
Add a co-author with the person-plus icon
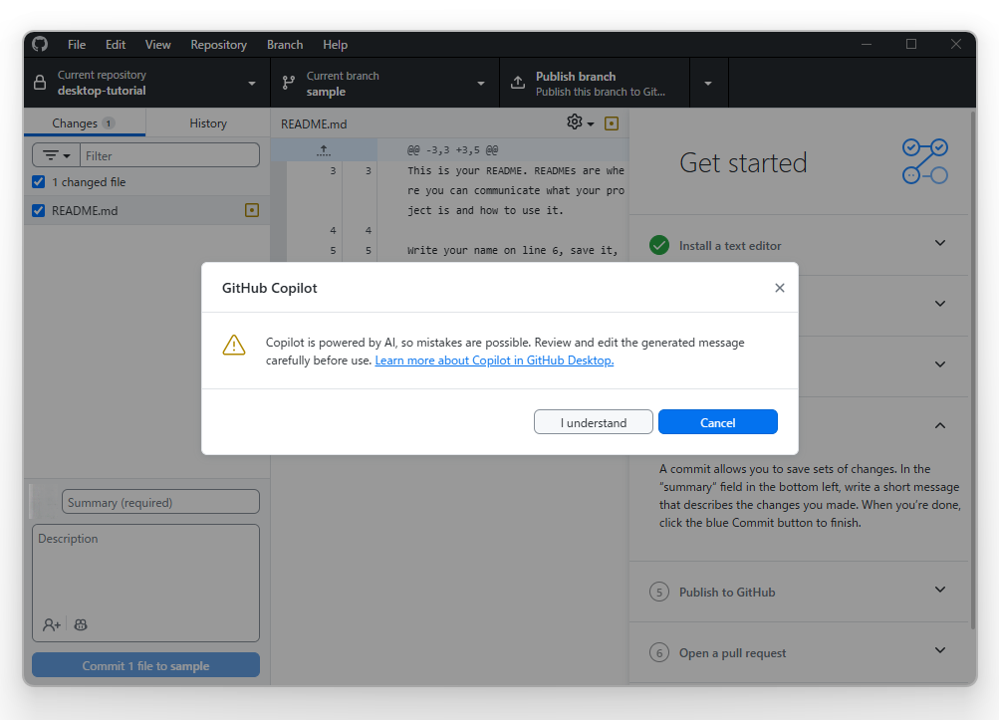(49, 624)
